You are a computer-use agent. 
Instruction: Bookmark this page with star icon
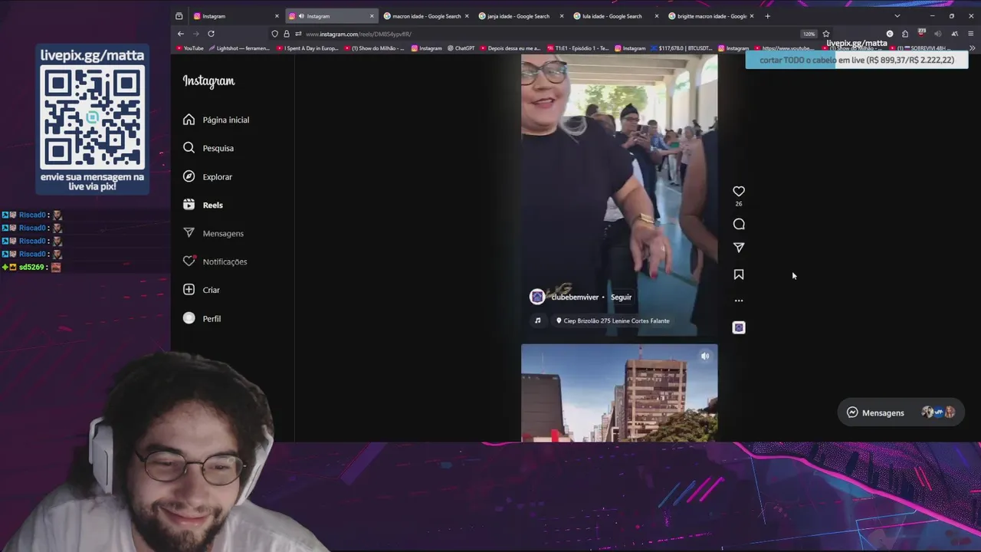coord(826,34)
